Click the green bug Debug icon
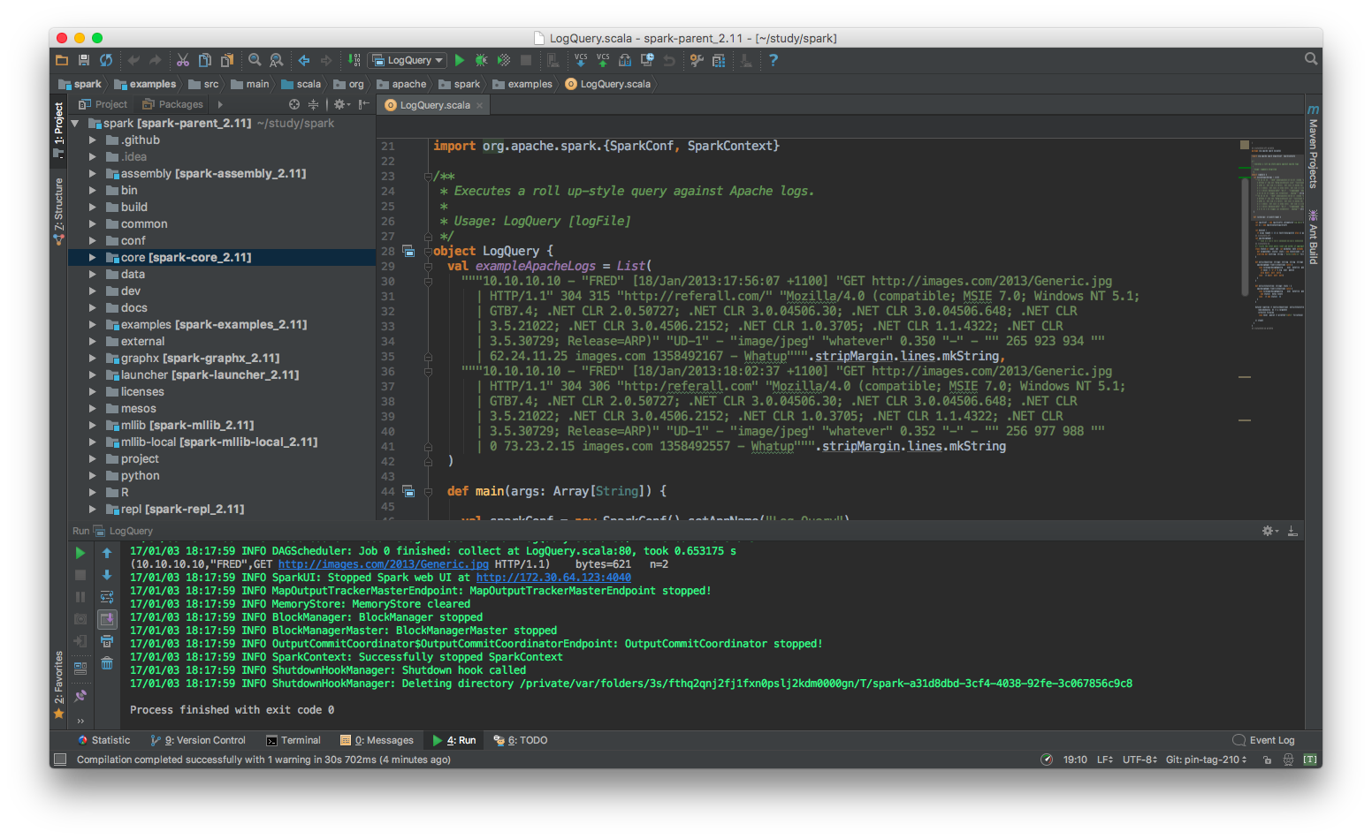 click(482, 60)
